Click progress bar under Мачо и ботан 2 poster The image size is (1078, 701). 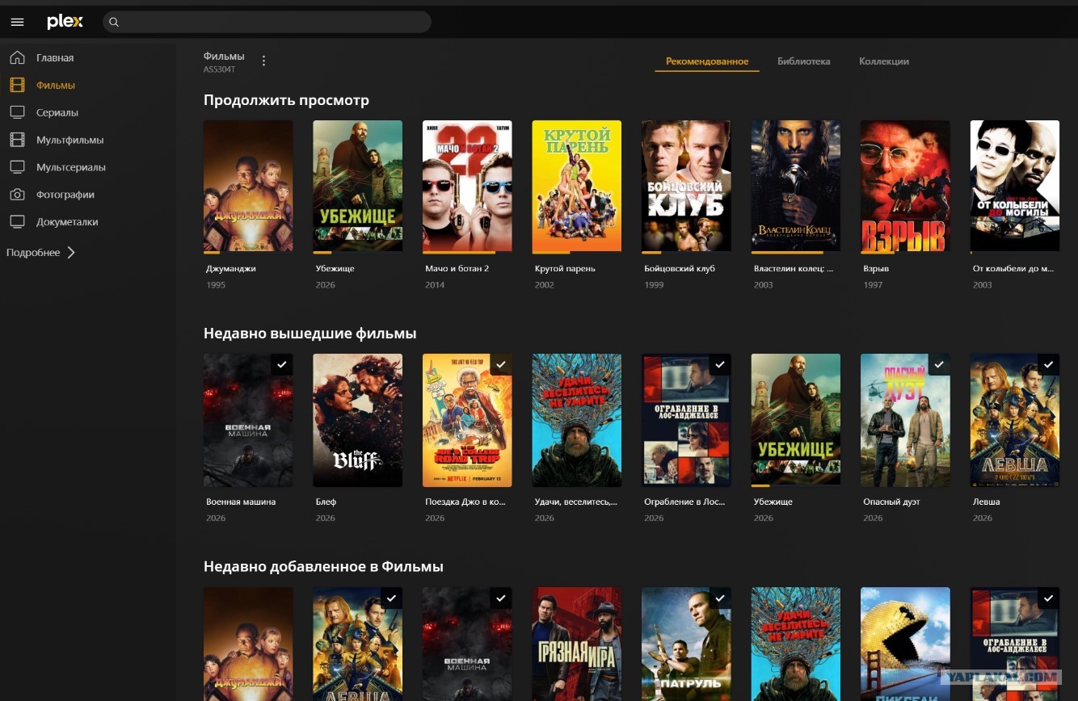coord(467,252)
